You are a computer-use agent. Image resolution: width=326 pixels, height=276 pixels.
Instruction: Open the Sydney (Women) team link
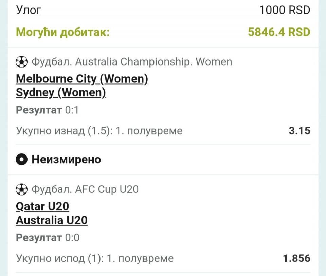coord(61,93)
